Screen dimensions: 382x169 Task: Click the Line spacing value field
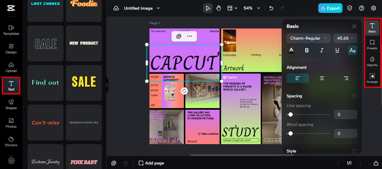click(345, 114)
